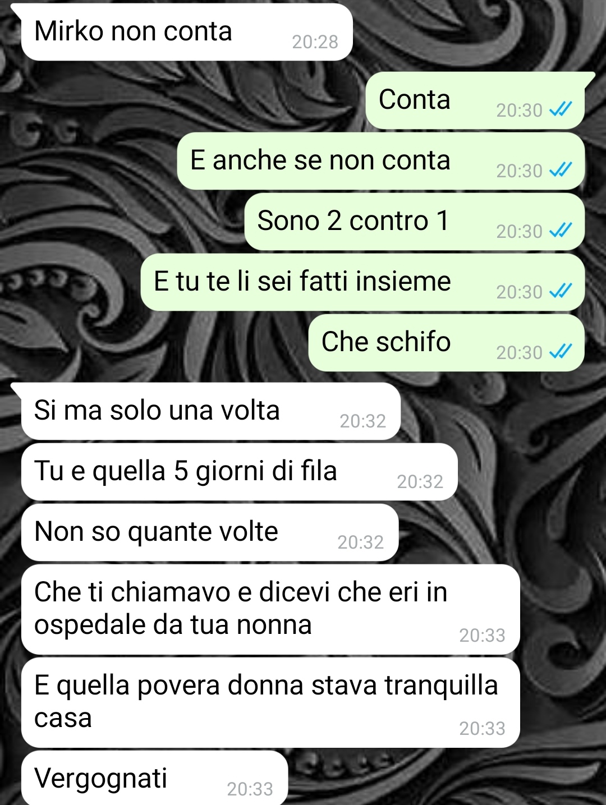Image resolution: width=606 pixels, height=805 pixels.
Task: Select the 'Mirko non conta' message bubble
Action: click(x=187, y=33)
